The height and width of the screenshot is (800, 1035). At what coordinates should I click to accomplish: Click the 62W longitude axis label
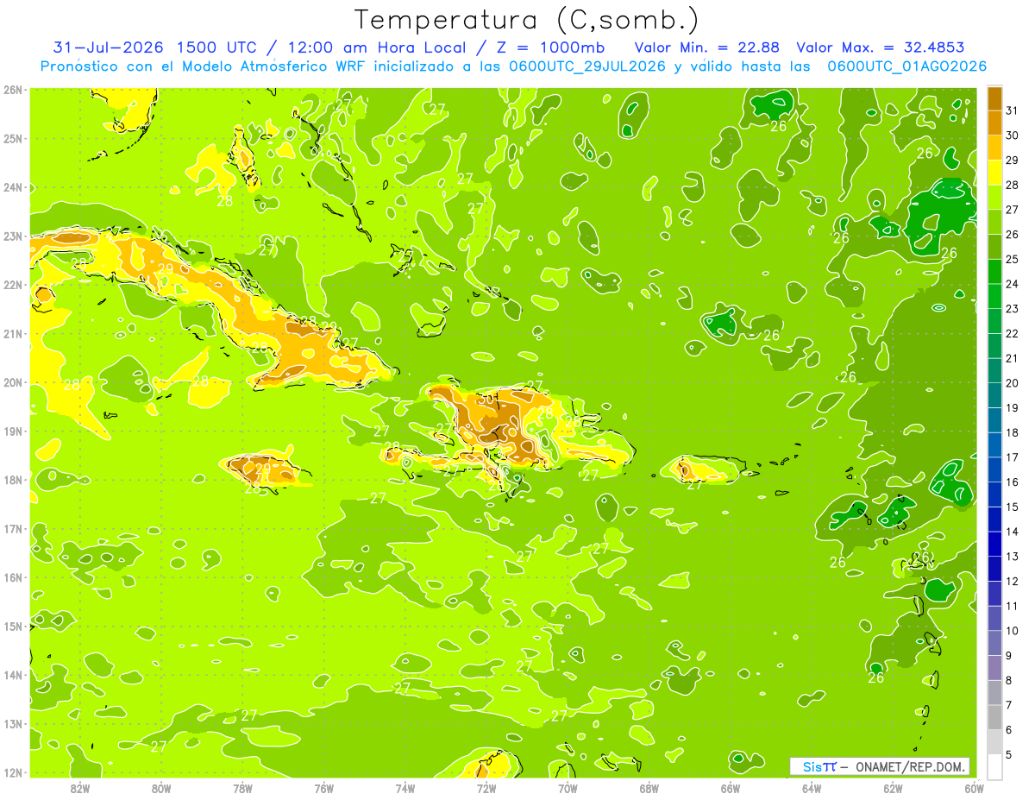[893, 788]
